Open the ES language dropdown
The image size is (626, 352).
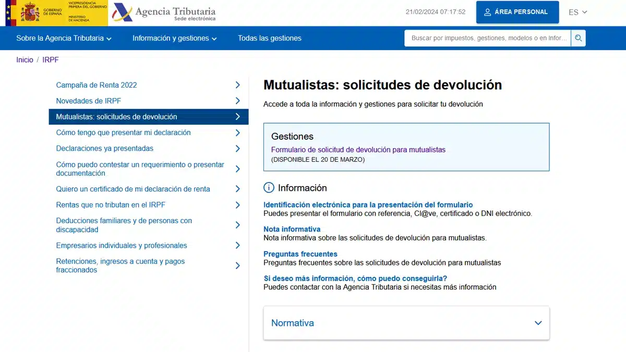coord(578,12)
